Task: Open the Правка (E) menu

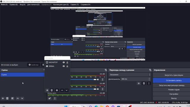Action: click(14, 4)
